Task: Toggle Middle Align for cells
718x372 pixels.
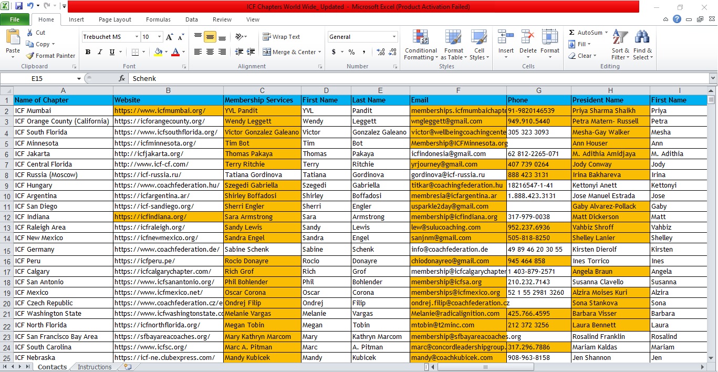Action: tap(210, 37)
